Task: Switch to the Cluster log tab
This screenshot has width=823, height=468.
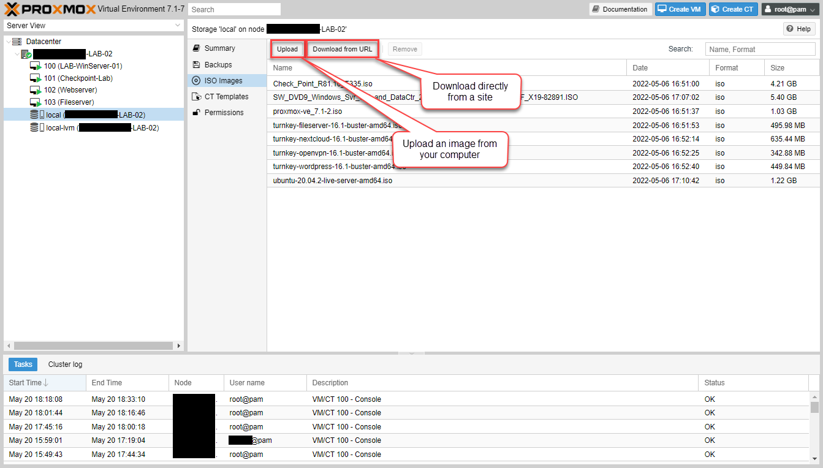Action: tap(65, 364)
